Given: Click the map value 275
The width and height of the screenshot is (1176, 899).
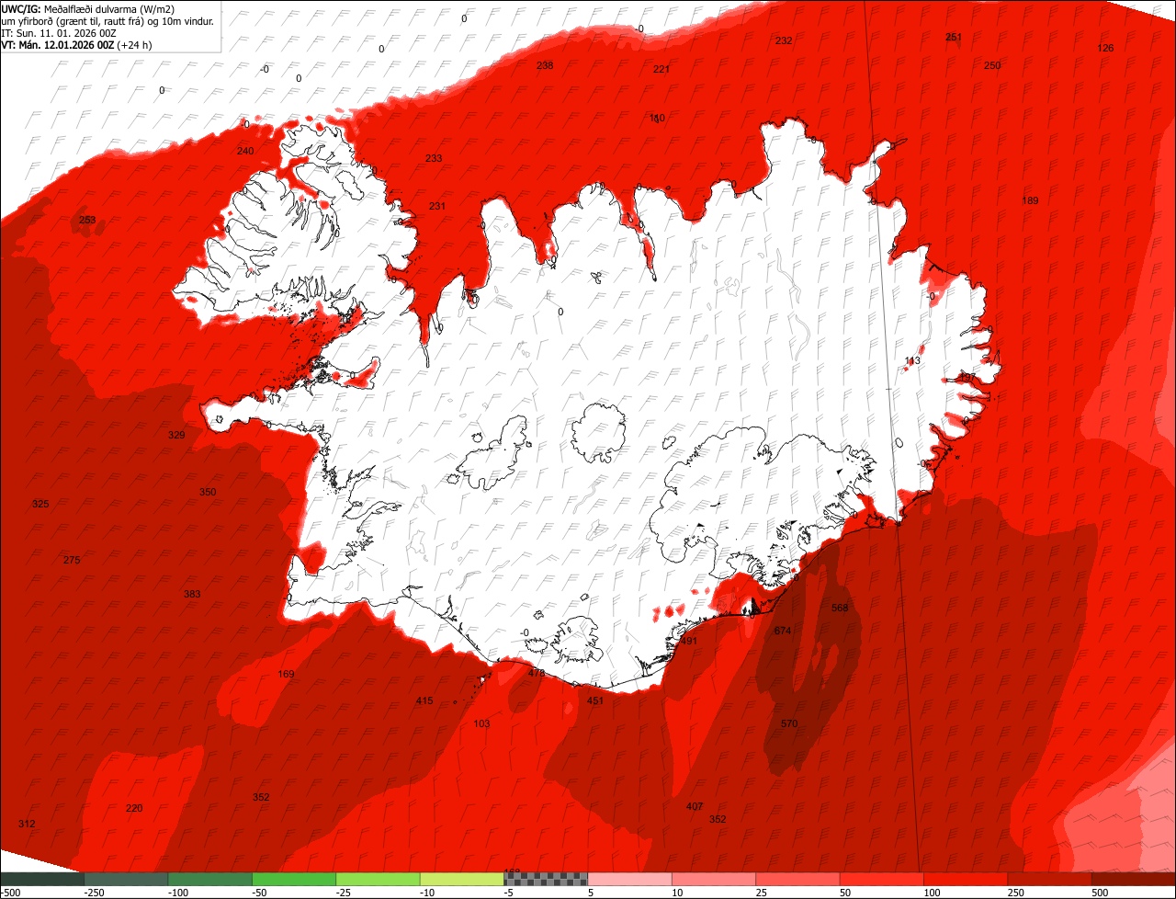Looking at the screenshot, I should 72,560.
